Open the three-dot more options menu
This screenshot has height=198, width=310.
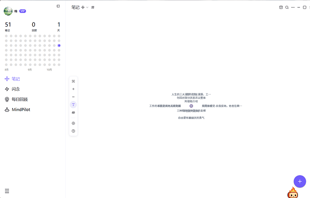(293, 7)
